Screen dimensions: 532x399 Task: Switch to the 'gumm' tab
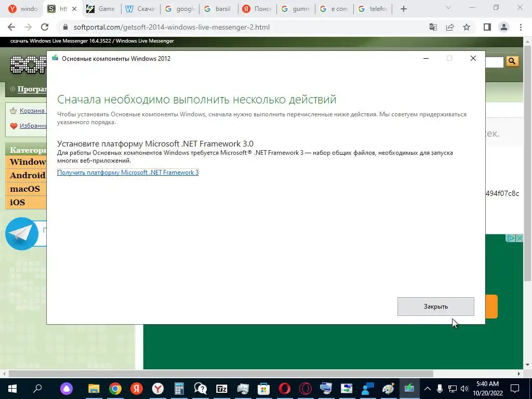tap(296, 9)
